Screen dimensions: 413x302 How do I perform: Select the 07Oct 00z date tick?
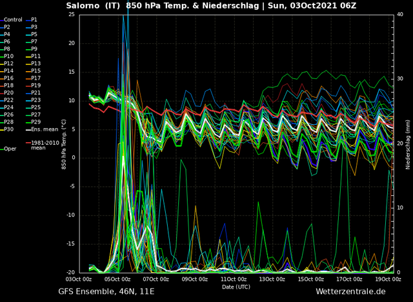[x=156, y=279]
